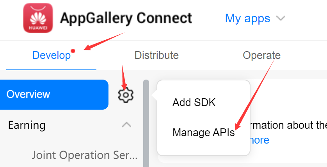This screenshot has width=327, height=167.
Task: Collapse the Earning section chevron
Action: 126,125
